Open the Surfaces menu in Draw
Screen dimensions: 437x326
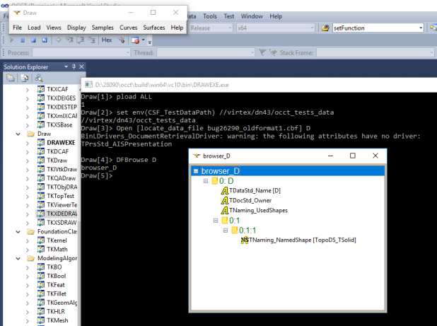coord(153,28)
